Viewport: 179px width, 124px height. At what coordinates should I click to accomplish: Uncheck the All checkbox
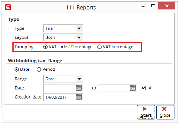tap(144, 88)
